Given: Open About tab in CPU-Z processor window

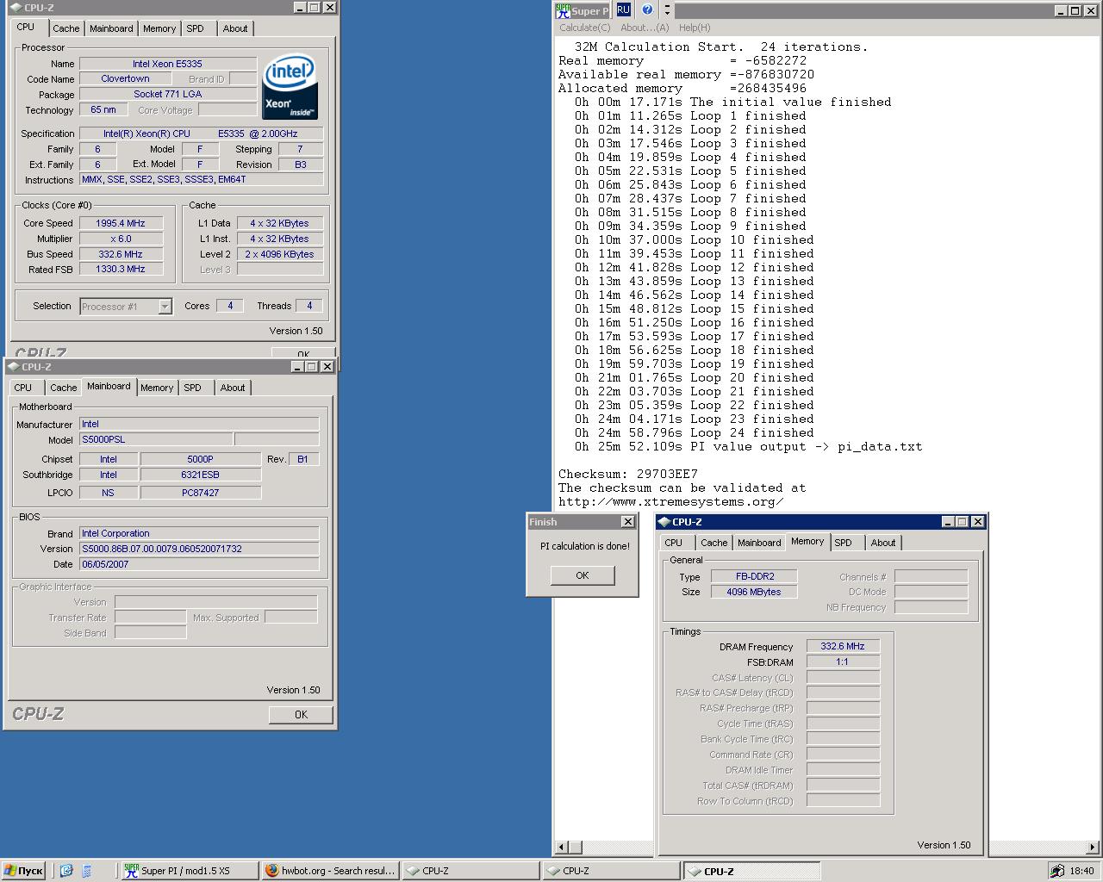Looking at the screenshot, I should [235, 28].
